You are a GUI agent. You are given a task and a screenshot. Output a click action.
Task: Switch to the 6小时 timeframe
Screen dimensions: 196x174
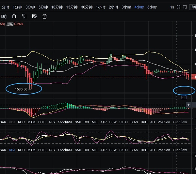tap(152, 7)
